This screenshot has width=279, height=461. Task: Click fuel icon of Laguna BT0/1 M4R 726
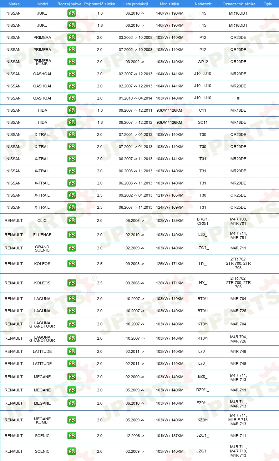tap(71, 311)
